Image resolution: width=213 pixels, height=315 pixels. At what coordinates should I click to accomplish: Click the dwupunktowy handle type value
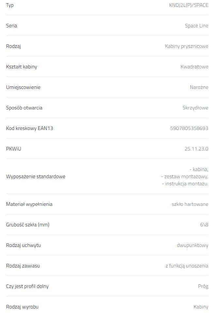pos(192,245)
